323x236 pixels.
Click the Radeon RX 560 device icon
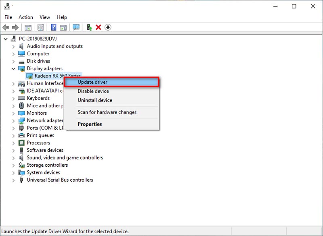point(29,76)
